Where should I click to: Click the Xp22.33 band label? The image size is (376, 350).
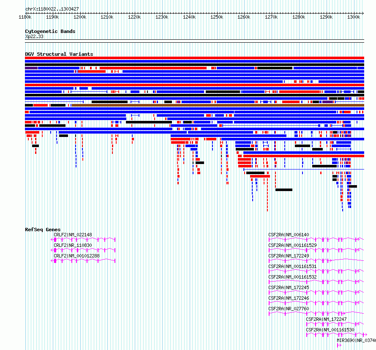34,36
